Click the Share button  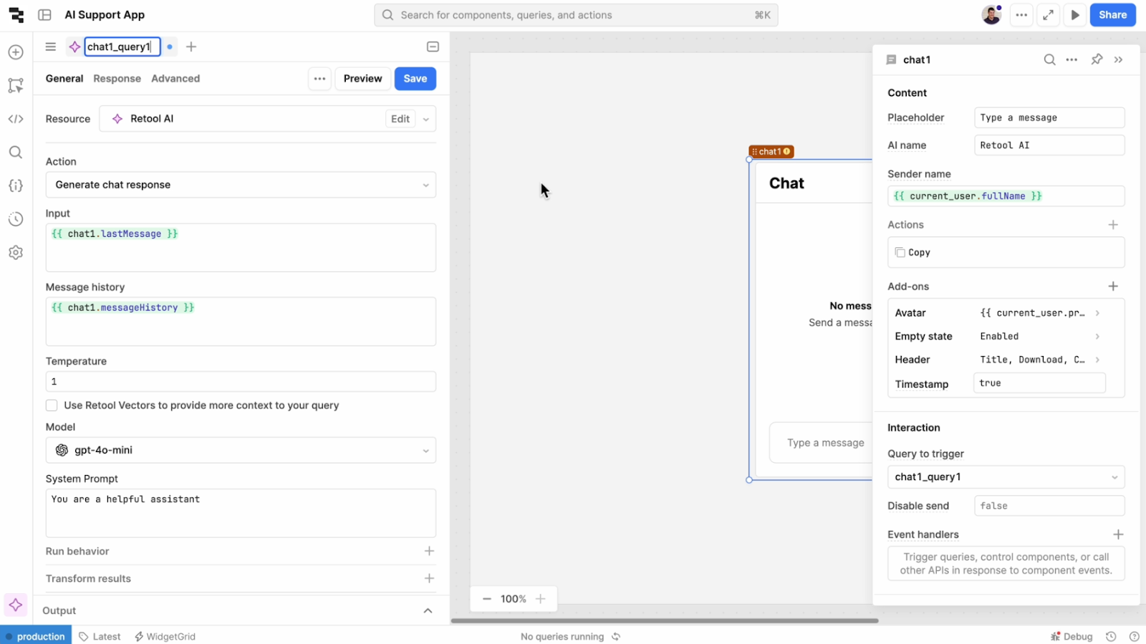pos(1112,14)
